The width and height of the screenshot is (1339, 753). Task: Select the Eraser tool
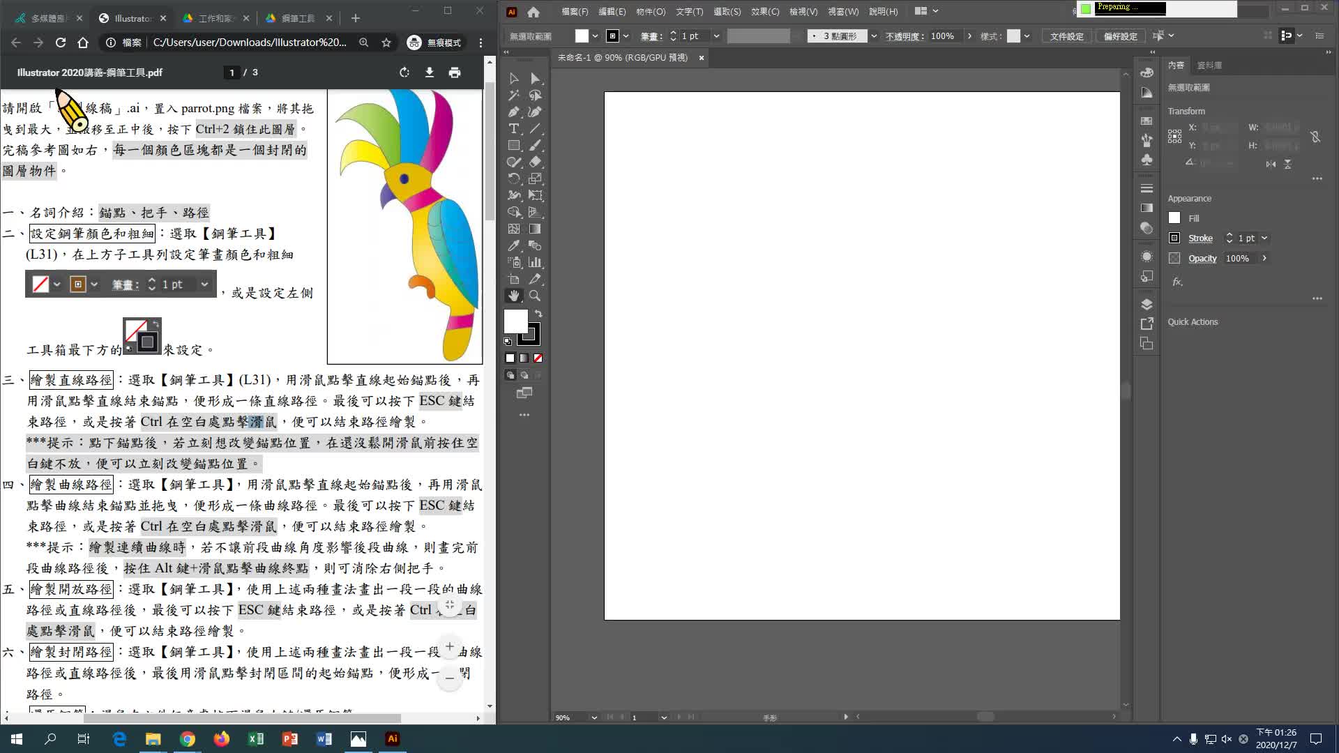535,162
